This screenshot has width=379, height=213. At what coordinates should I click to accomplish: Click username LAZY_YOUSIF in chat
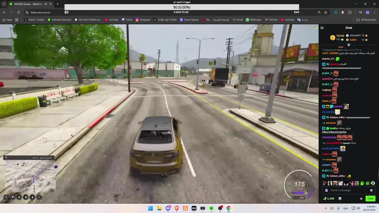[330, 53]
